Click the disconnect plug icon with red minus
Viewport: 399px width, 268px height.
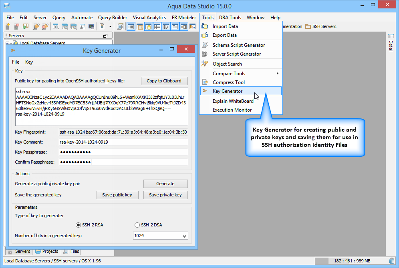tap(45, 26)
